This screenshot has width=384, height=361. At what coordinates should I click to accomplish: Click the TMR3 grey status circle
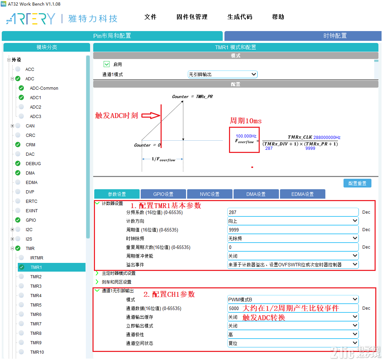tap(21, 286)
